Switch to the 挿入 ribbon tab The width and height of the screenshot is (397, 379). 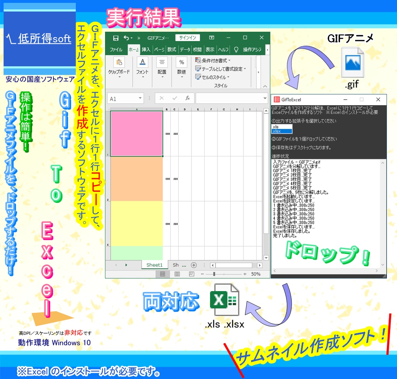(145, 50)
